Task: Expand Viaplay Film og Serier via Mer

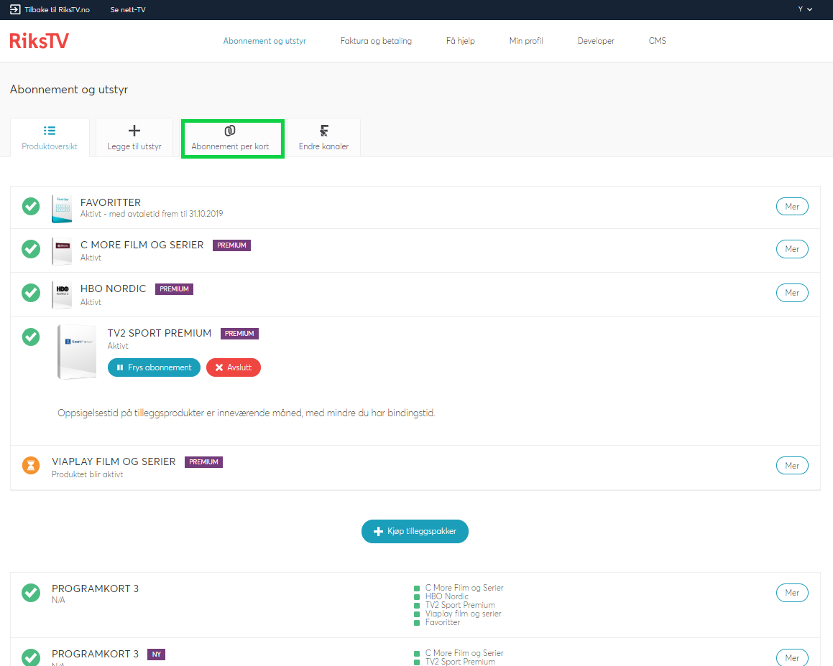Action: click(792, 465)
